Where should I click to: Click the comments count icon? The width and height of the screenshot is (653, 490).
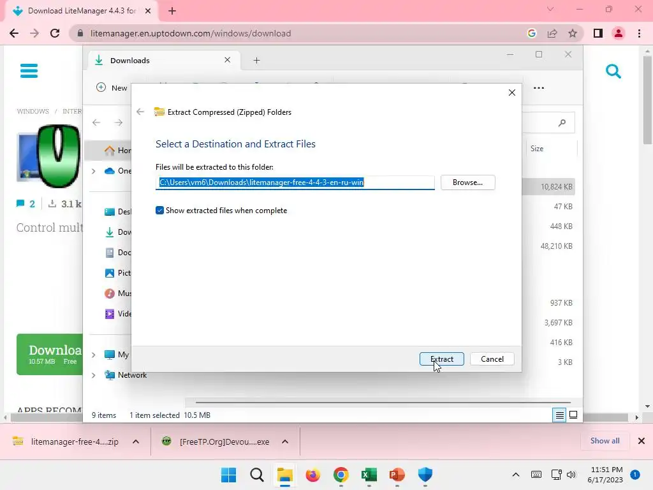20,204
